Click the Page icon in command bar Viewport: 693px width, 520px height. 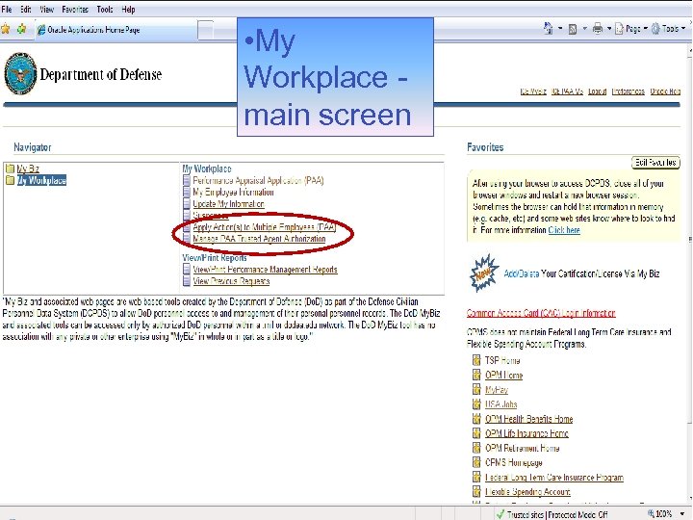coord(619,29)
